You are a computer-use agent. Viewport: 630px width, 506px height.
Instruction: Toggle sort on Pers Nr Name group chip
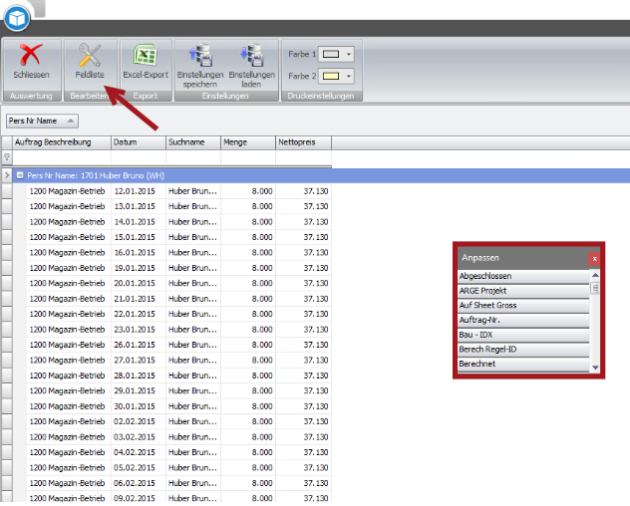click(x=42, y=121)
